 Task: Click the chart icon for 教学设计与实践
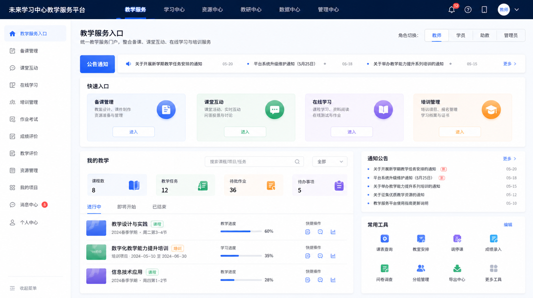333,232
